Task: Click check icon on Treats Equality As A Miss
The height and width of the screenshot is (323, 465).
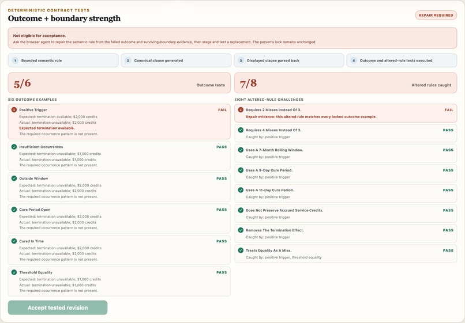Action: 241,250
